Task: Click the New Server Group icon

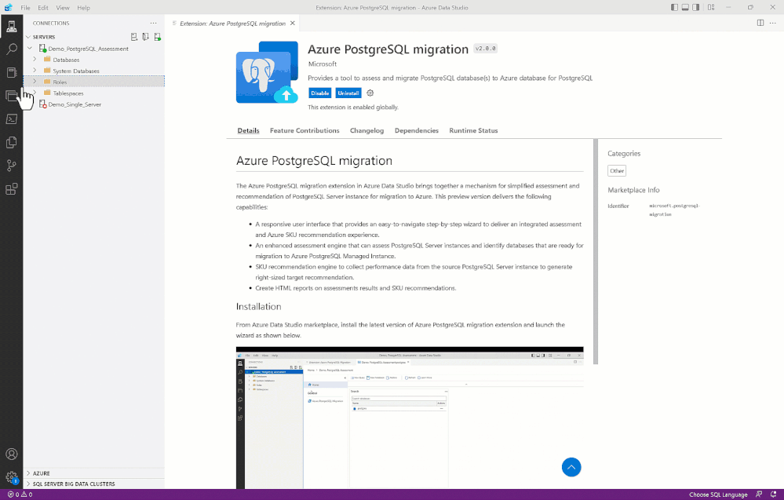Action: [145, 37]
